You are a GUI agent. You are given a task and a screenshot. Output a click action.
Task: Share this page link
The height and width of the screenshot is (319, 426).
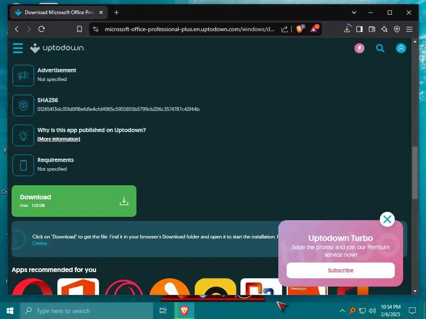[285, 29]
